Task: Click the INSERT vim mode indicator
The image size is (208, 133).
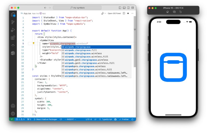Action: click(70, 119)
